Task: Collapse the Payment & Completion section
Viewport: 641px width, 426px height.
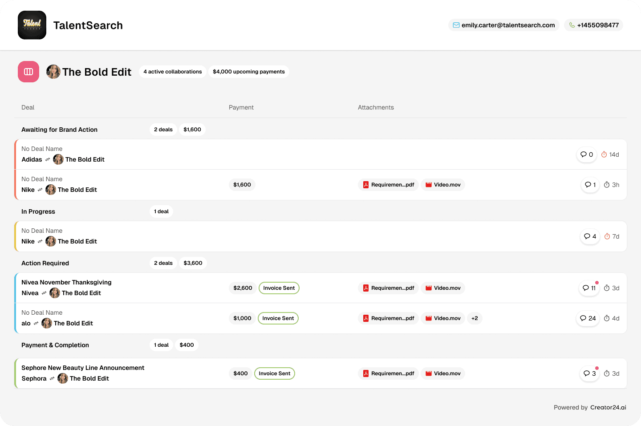Action: pyautogui.click(x=55, y=345)
